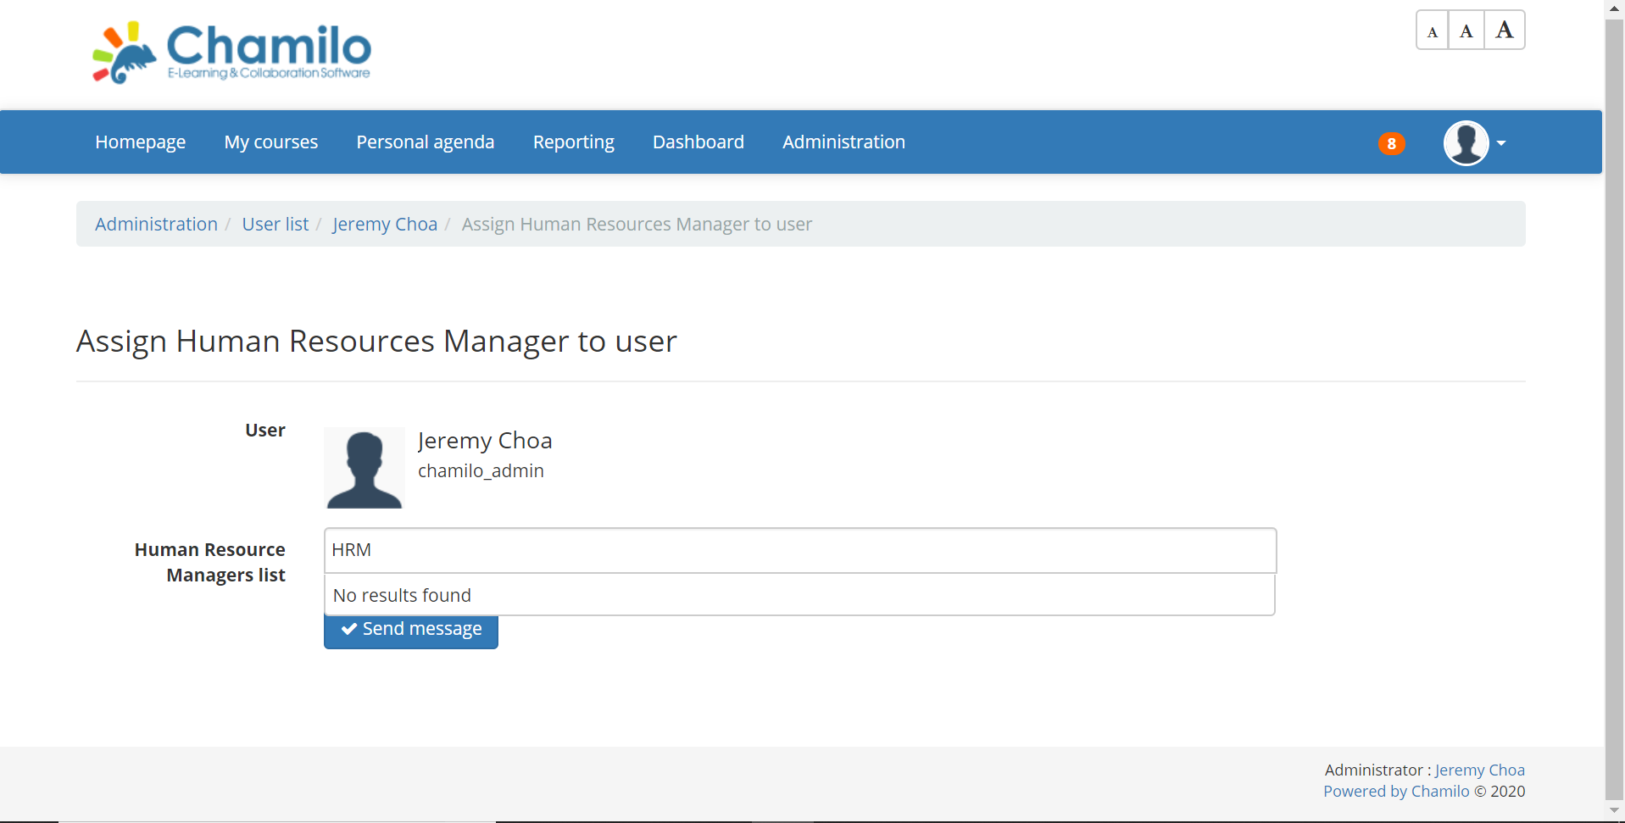1625x823 pixels.
Task: Open the Personal agenda
Action: coord(425,142)
